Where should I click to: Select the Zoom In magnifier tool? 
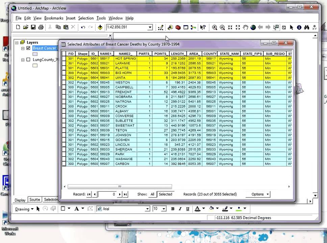pos(215,27)
